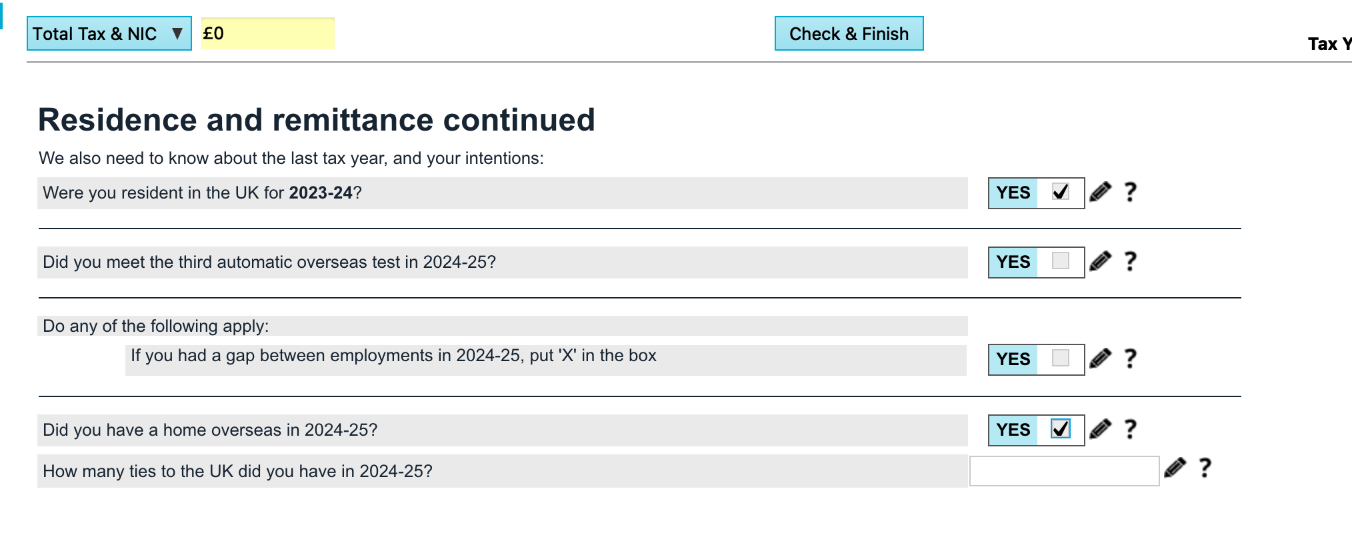Viewport: 1352px width, 537px height.
Task: Open help for third automatic overseas test
Action: point(1130,262)
